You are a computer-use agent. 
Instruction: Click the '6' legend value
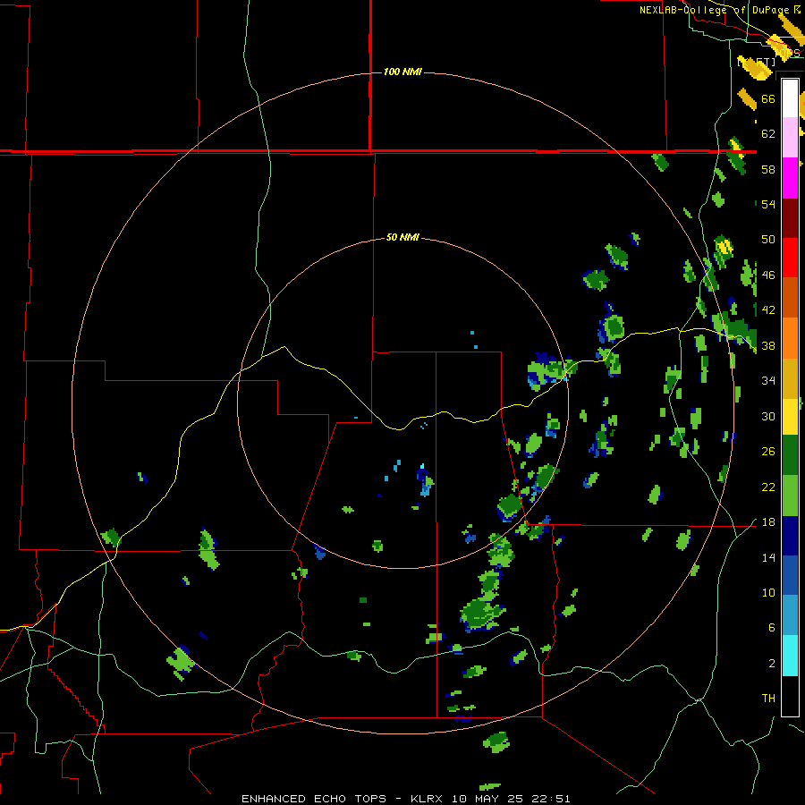[771, 628]
